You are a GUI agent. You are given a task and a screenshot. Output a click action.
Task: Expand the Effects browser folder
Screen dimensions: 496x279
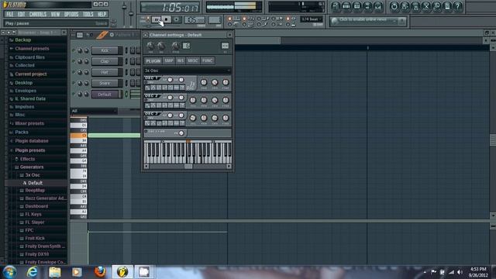coord(28,159)
